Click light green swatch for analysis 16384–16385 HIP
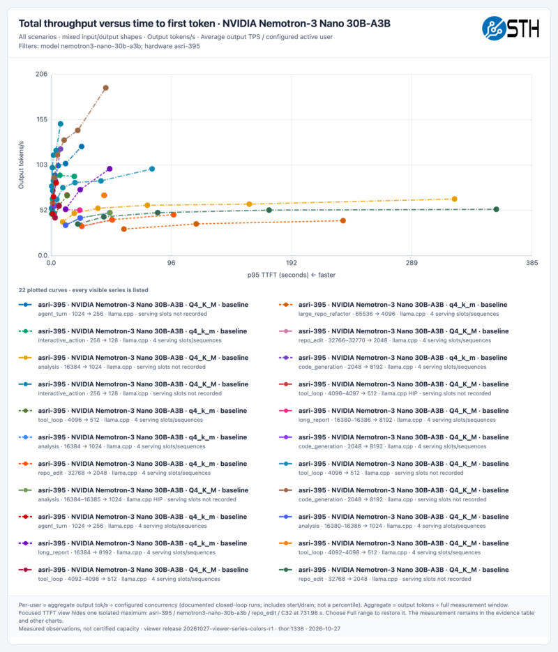Screen dimensions: 558x652 point(25,490)
